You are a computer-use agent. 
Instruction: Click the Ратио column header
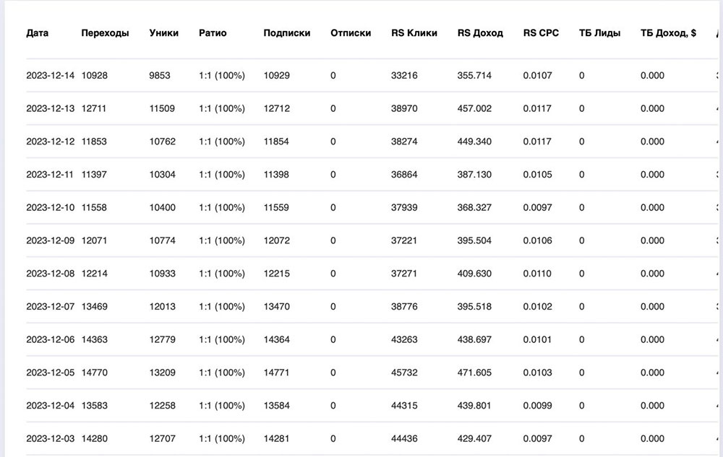tap(213, 33)
